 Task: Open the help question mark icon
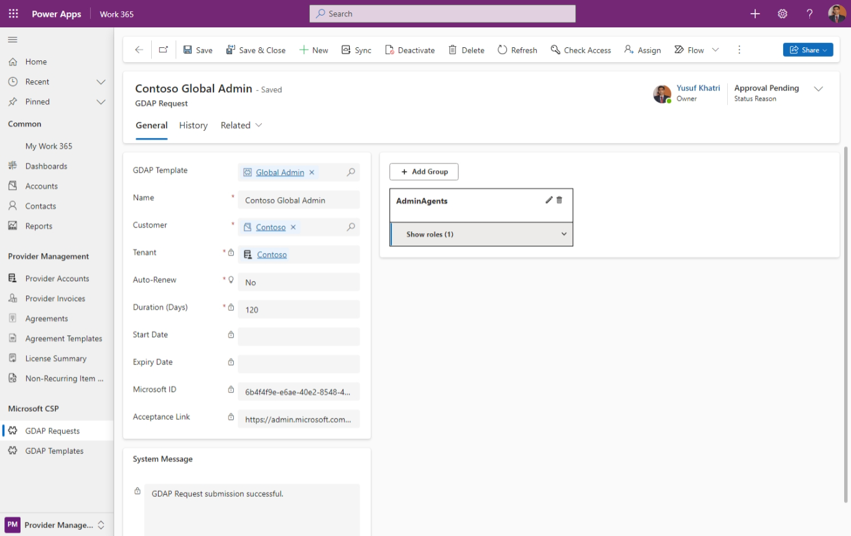tap(809, 14)
